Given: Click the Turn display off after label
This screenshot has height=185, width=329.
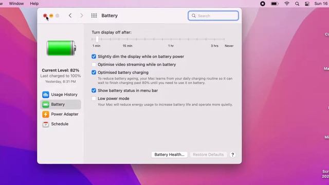Looking at the screenshot, I should point(112,32).
